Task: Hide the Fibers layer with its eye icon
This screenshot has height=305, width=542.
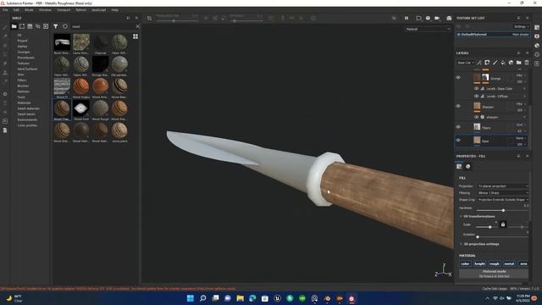Action: [458, 127]
